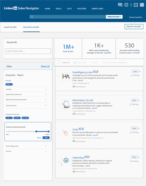Click the headcount growth slider left handle
The image size is (146, 186).
click(36, 132)
